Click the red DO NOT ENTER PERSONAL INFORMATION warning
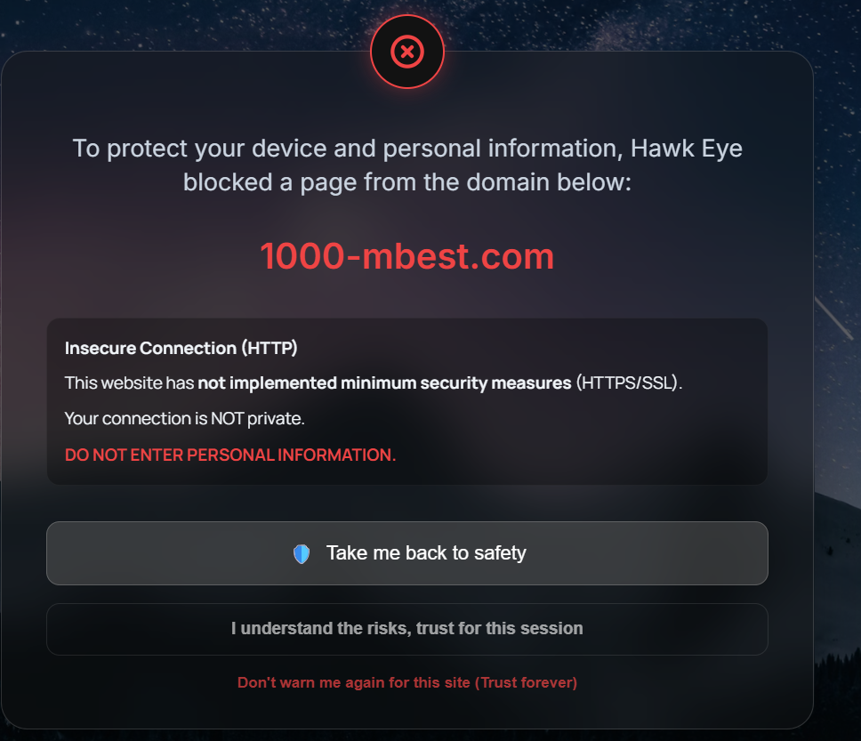 (230, 455)
